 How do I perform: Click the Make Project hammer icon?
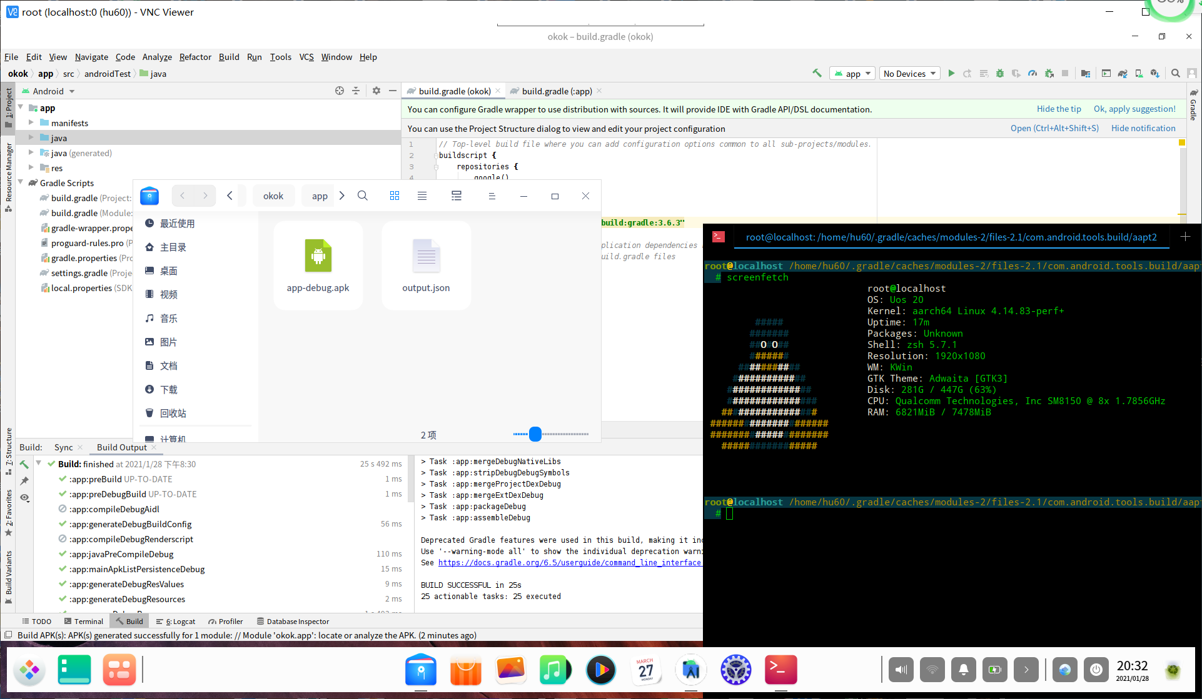pos(817,73)
